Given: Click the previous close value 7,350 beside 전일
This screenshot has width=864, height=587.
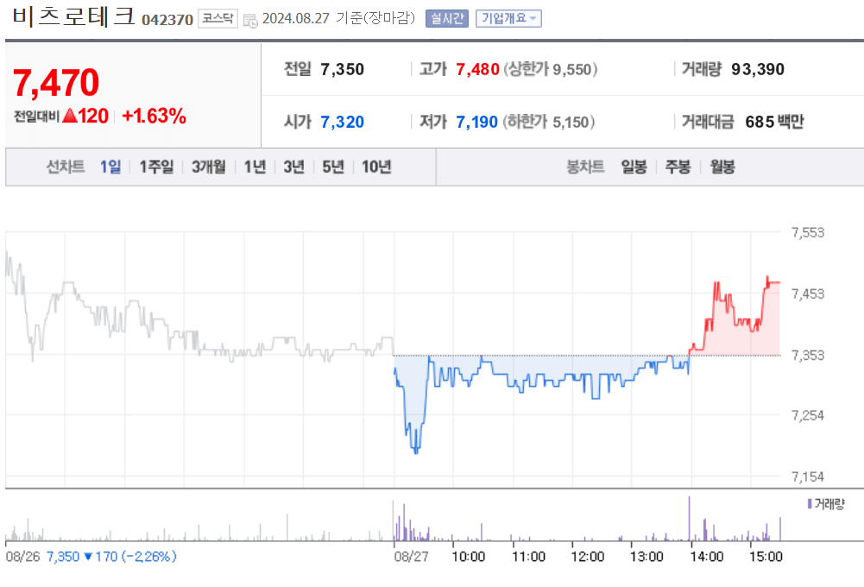Looking at the screenshot, I should pyautogui.click(x=342, y=69).
